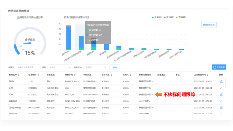
Task: Open 管理核标任务 button
Action: 209,25
